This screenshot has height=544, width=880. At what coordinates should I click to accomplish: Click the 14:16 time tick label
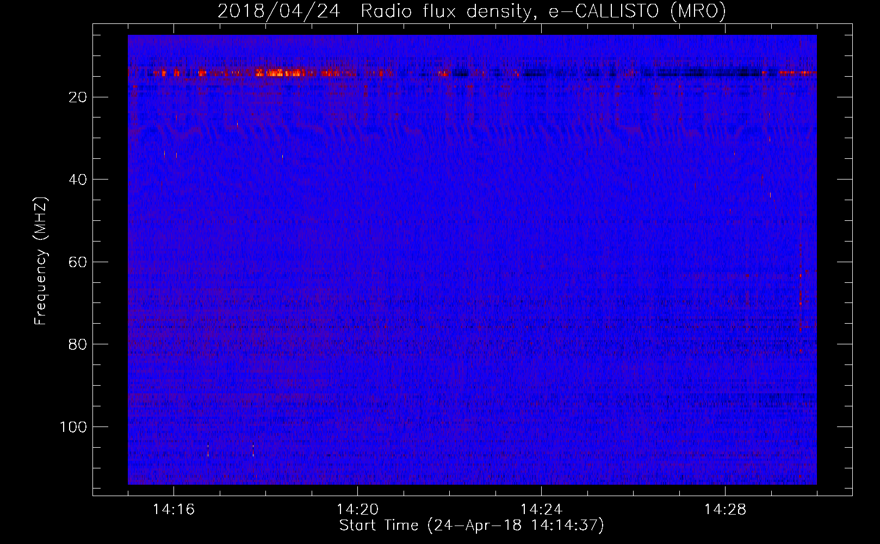[x=173, y=510]
